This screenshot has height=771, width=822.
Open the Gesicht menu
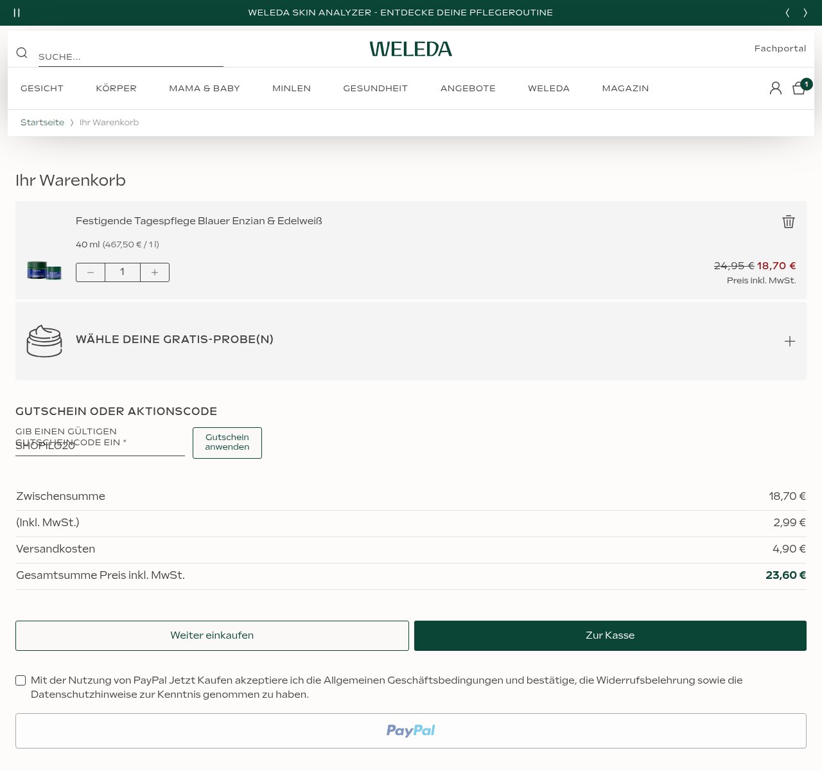pos(42,88)
